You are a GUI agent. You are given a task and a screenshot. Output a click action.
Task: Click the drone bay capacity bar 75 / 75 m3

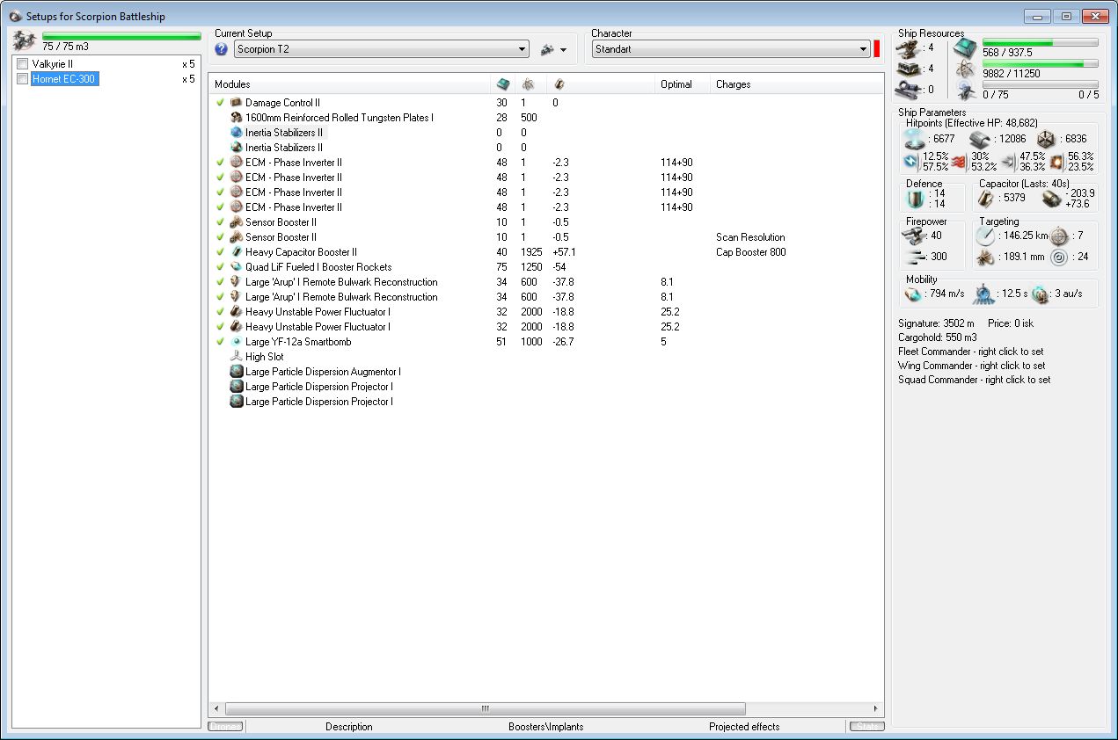121,37
